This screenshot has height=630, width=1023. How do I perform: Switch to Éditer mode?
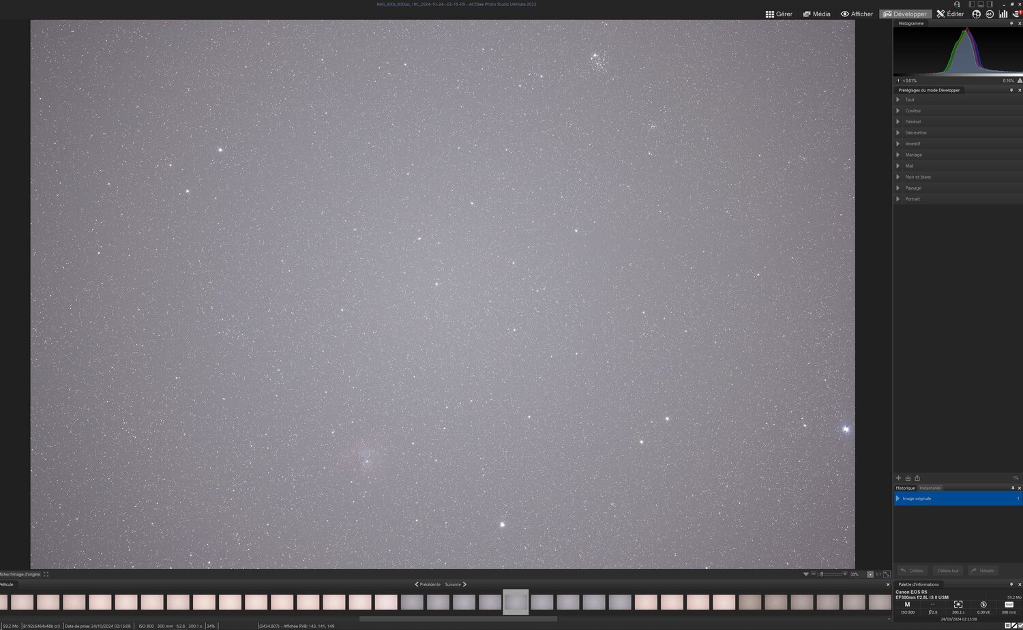950,14
